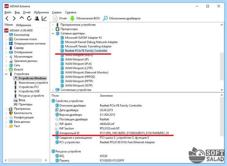Switch to the Избранное sidebar tab
This screenshot has height=166, width=227.
23,25
